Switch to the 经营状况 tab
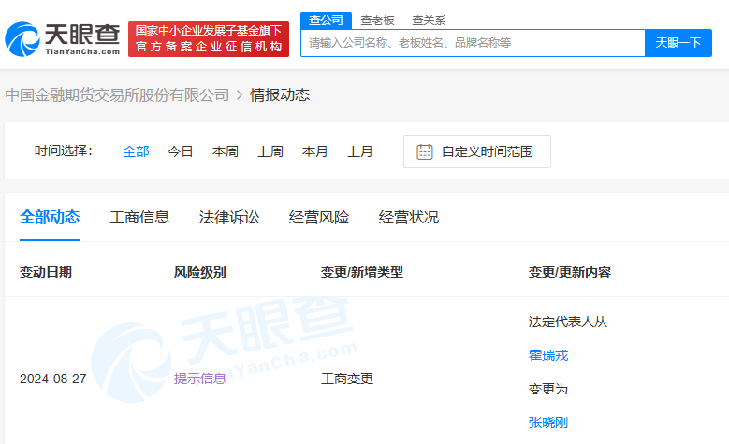729x444 pixels. click(x=409, y=218)
